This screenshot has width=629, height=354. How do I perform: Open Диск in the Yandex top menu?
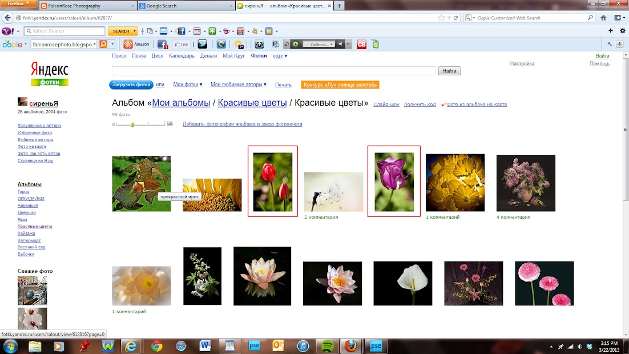pyautogui.click(x=158, y=56)
